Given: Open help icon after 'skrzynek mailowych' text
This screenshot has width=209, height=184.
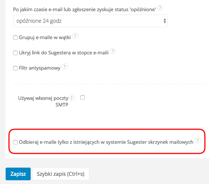Looking at the screenshot, I should (198, 140).
